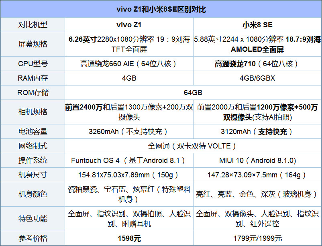Select the '154.81x75.03x7.89mm（150g）' dimensions cell
This screenshot has height=246, width=322.
(x=129, y=175)
